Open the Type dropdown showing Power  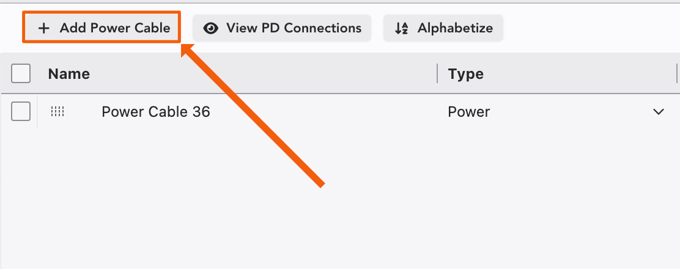550,112
